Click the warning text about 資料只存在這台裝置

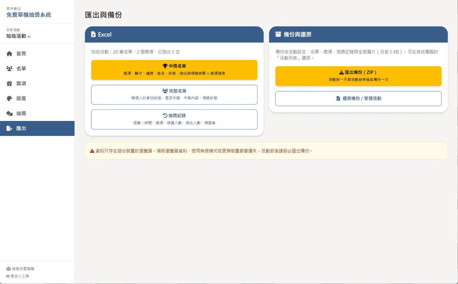[204, 151]
